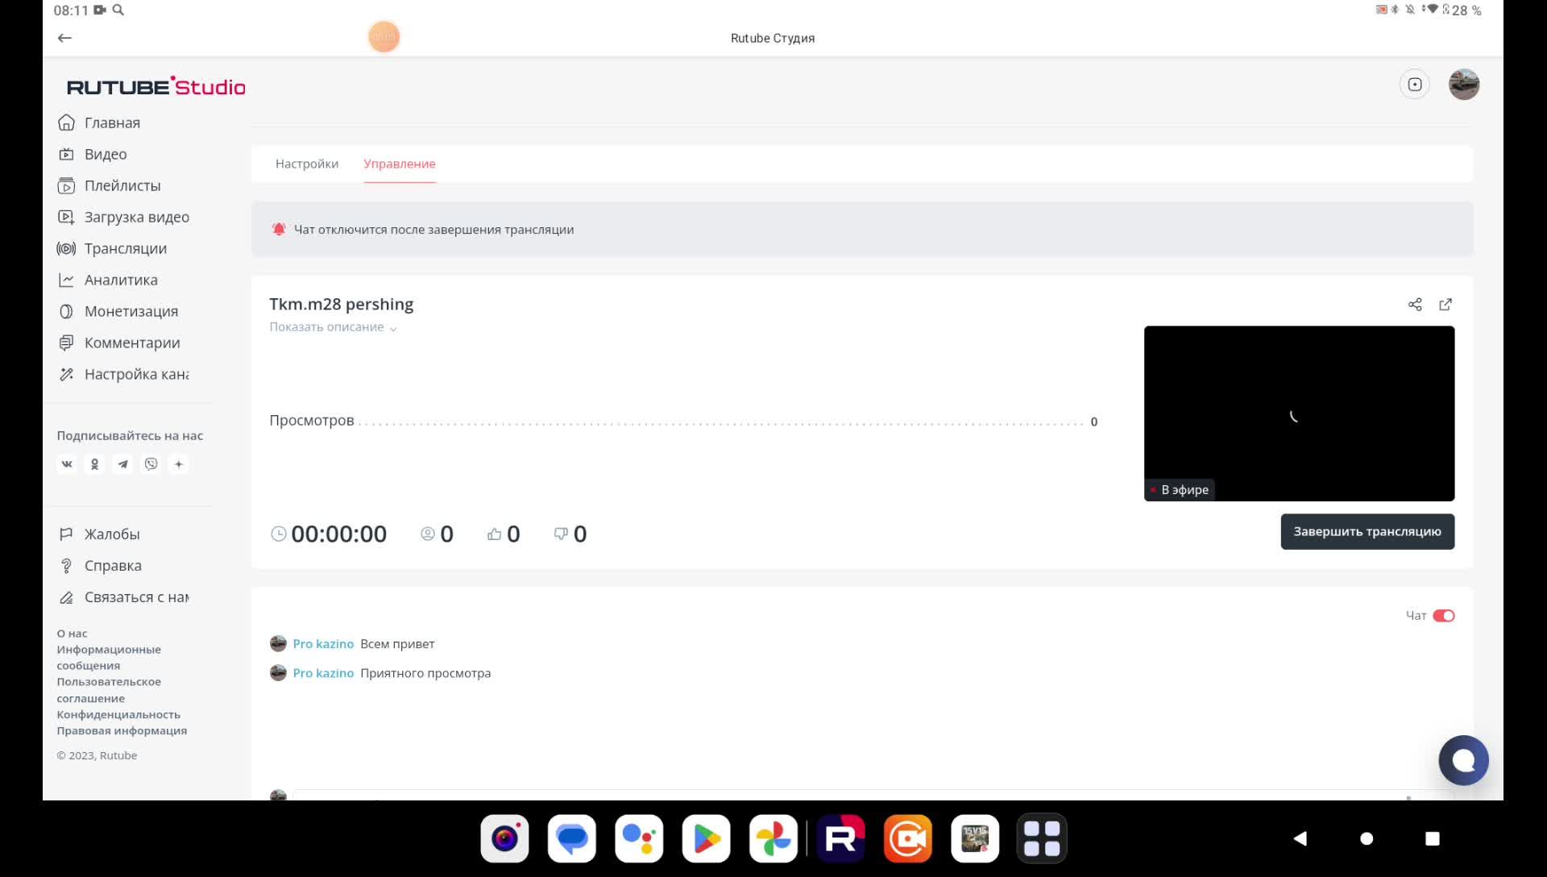The height and width of the screenshot is (877, 1547).
Task: Click the share stream icon
Action: click(x=1415, y=305)
